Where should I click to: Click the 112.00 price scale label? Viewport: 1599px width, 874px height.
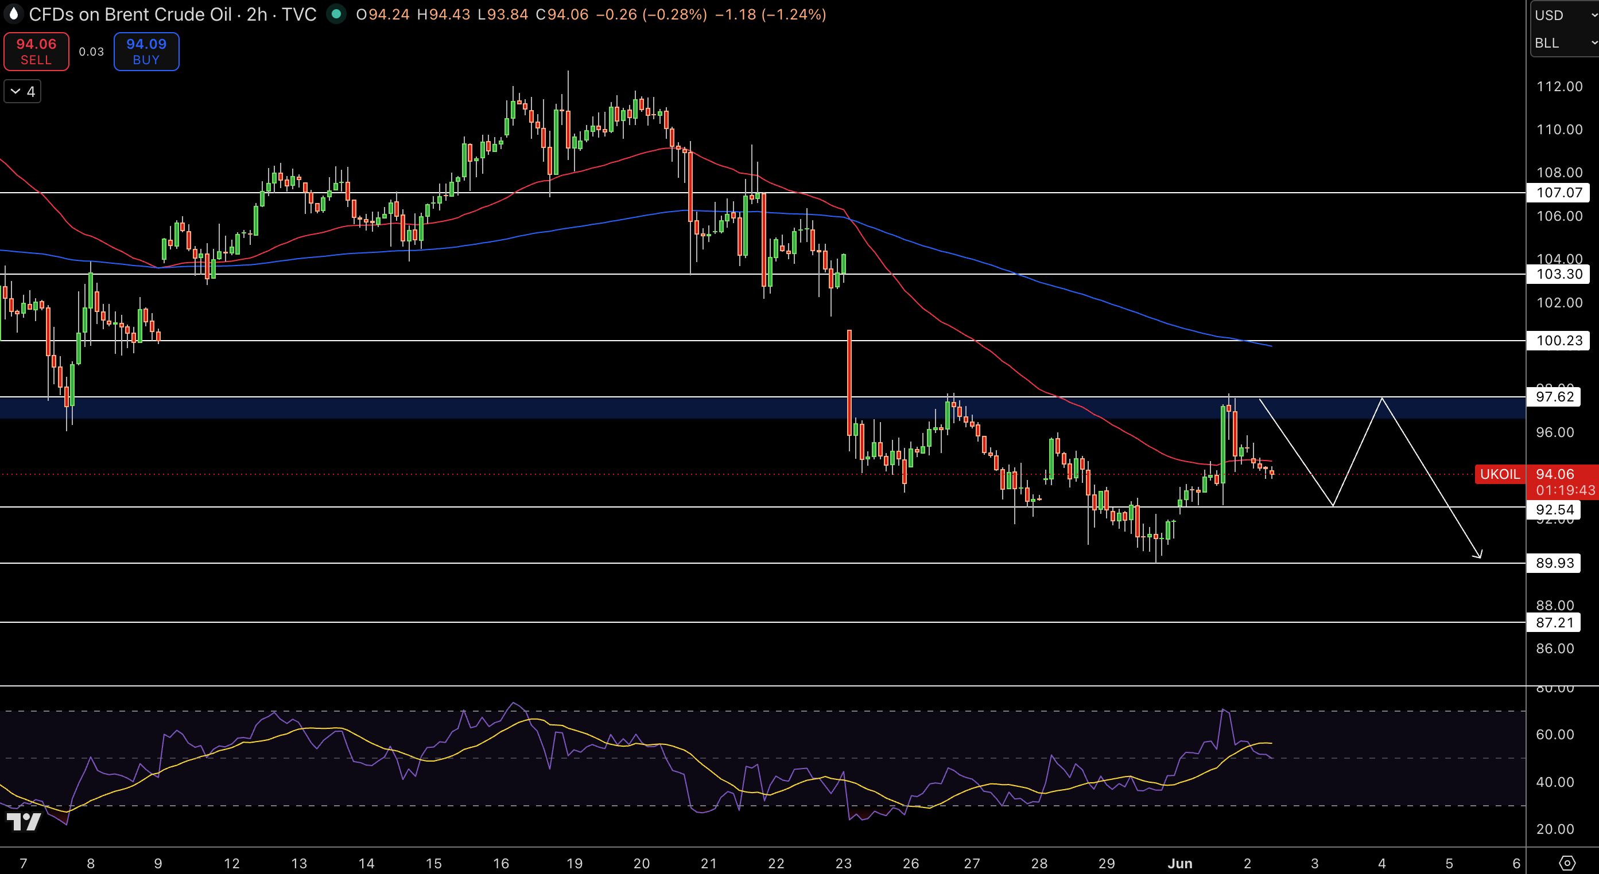click(x=1559, y=86)
